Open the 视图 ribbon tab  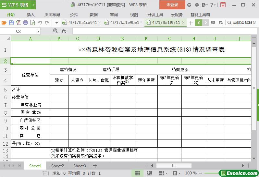tap(134, 15)
